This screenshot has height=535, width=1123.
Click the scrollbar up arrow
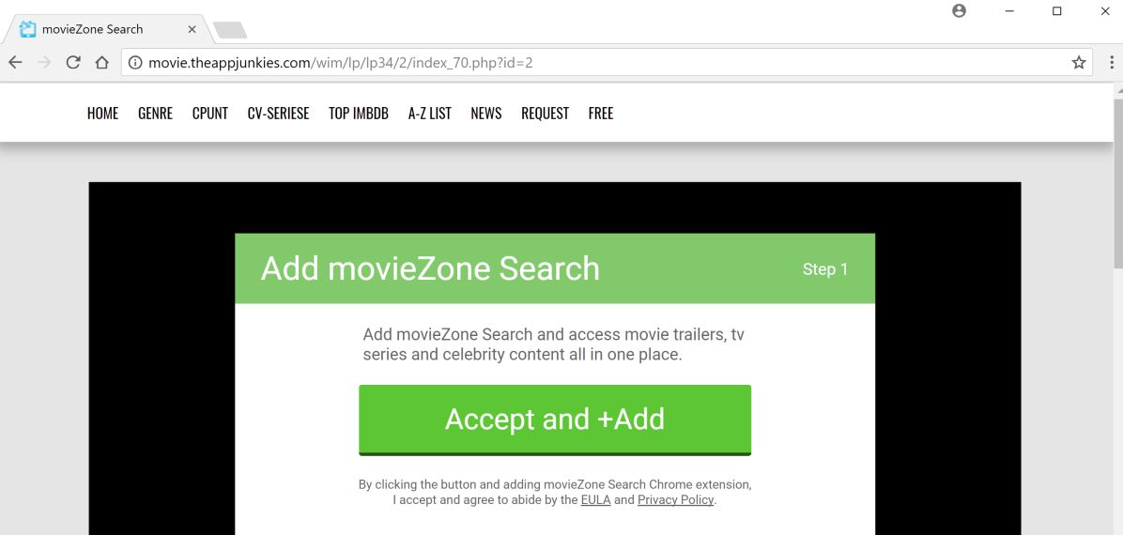point(1117,89)
